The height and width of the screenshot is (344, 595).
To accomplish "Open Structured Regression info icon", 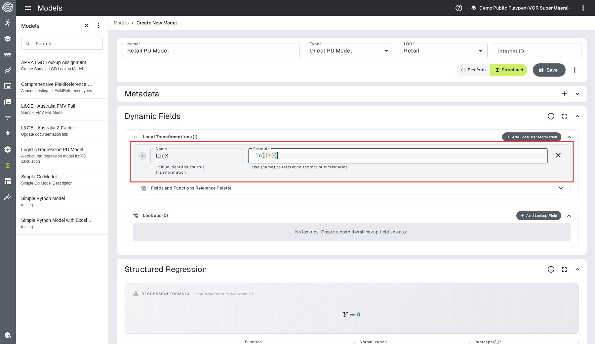I will pyautogui.click(x=551, y=269).
